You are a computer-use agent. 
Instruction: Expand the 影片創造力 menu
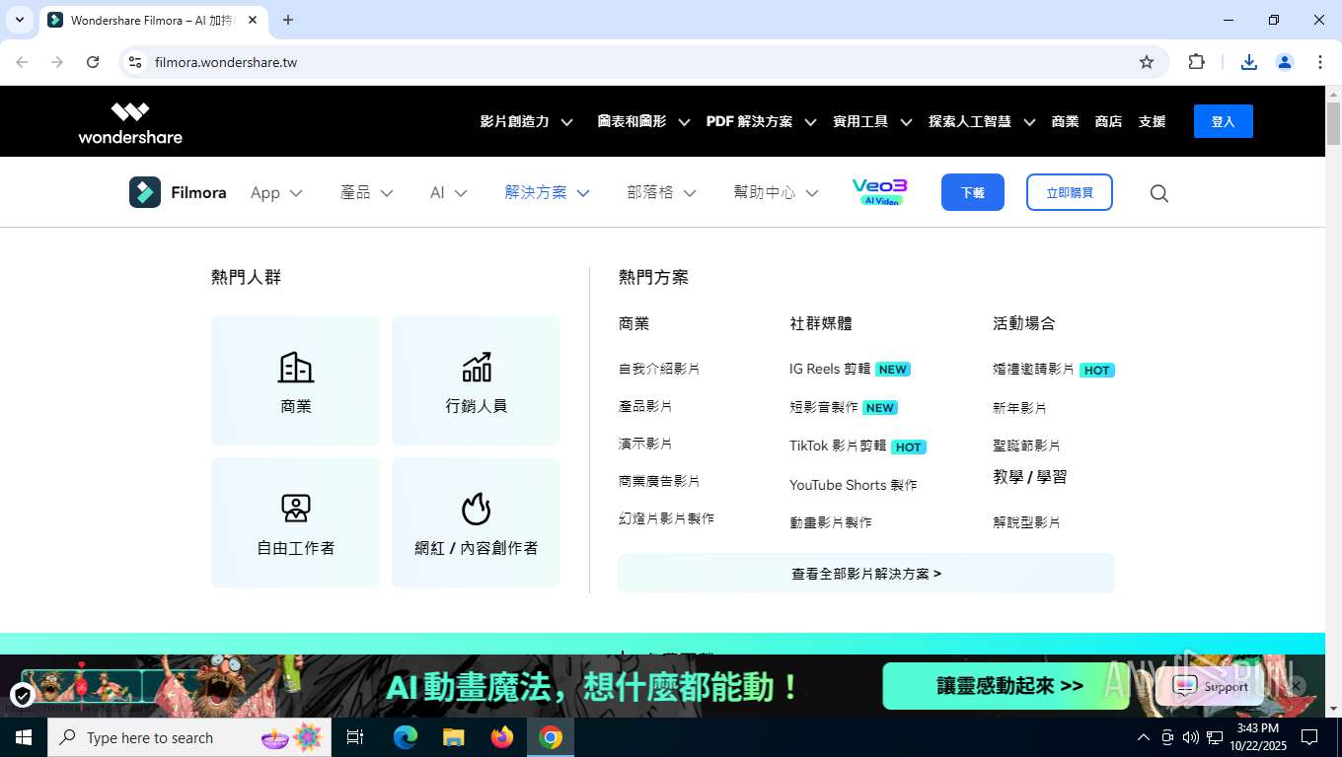pyautogui.click(x=526, y=121)
